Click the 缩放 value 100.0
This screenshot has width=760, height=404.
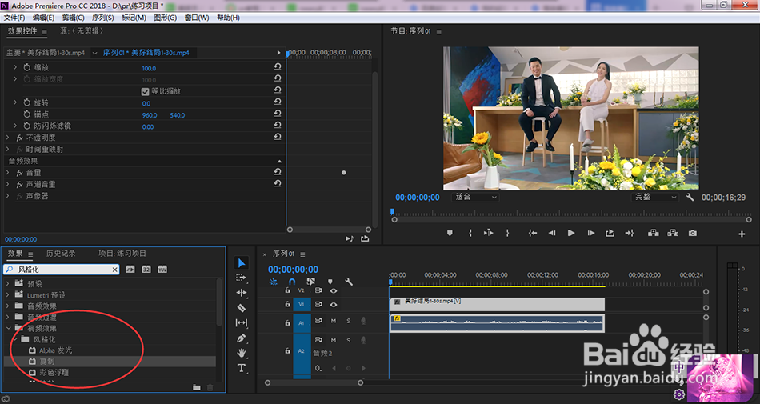coord(149,68)
